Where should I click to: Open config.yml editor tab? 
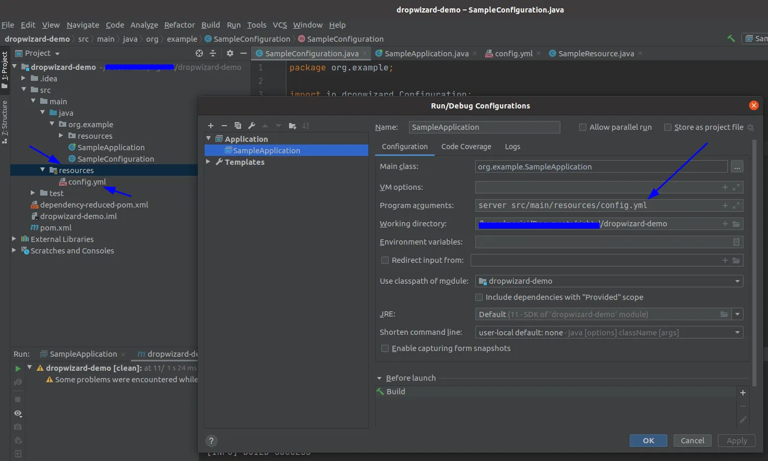pyautogui.click(x=513, y=54)
